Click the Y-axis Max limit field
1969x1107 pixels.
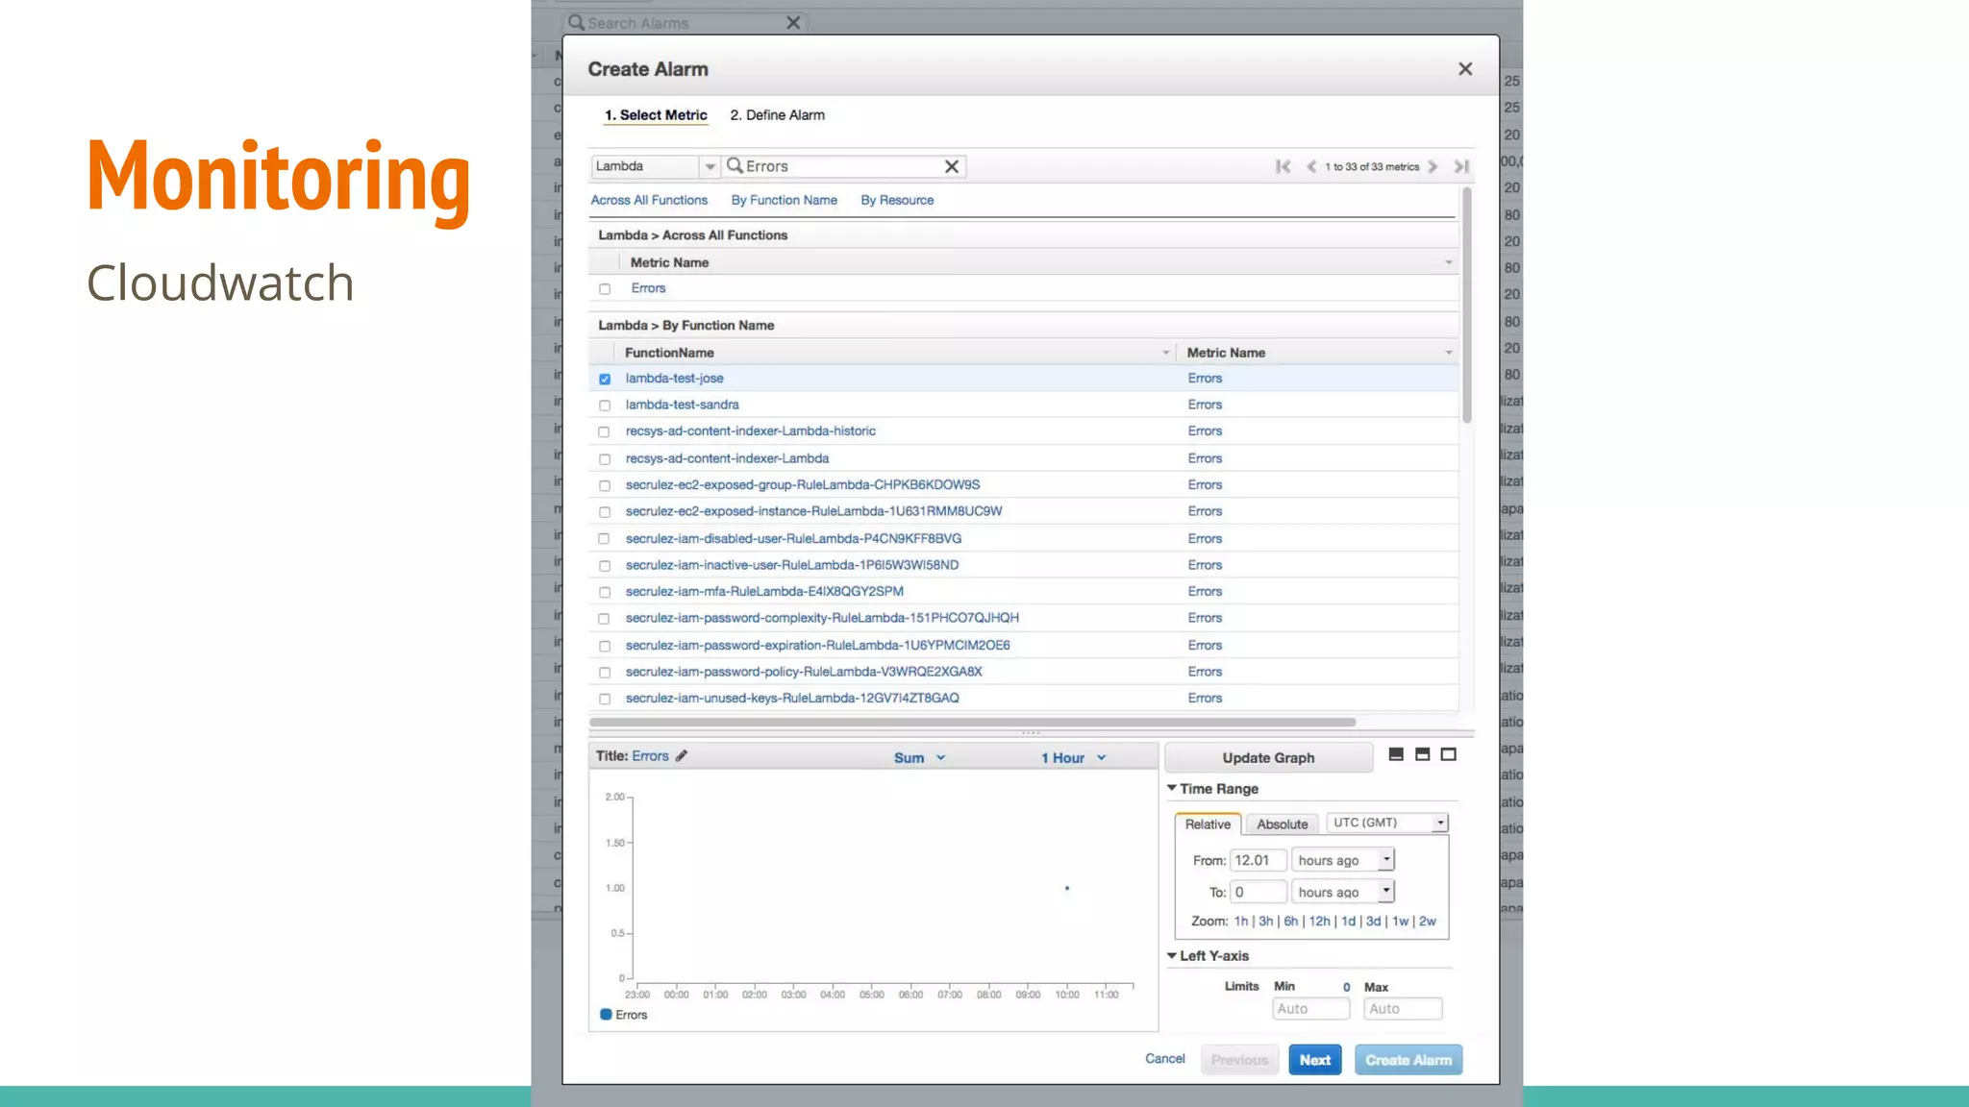coord(1403,1009)
